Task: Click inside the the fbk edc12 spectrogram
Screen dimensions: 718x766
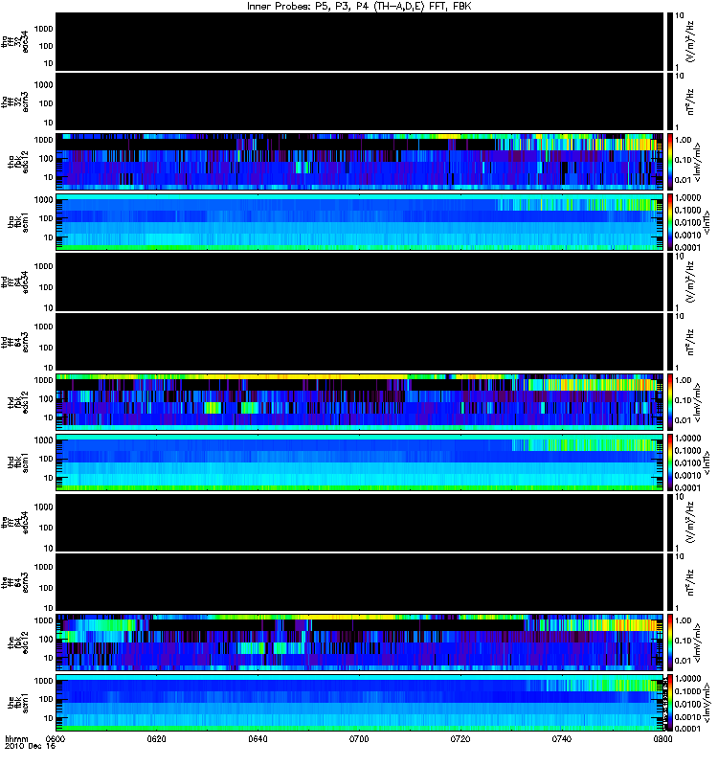Action: pos(359,642)
